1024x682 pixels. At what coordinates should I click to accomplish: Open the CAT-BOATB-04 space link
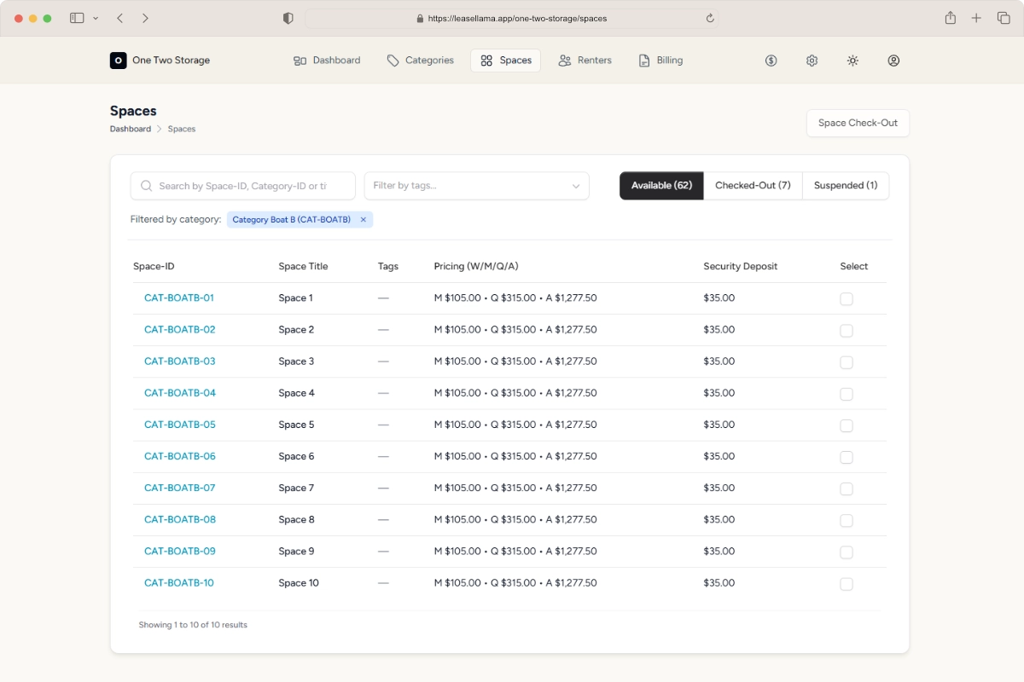[180, 393]
